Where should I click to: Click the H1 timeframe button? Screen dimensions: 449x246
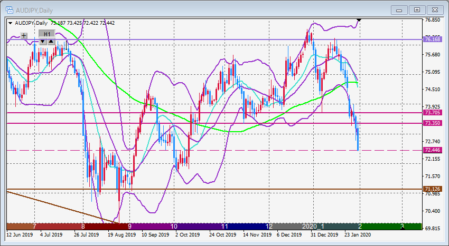click(47, 34)
